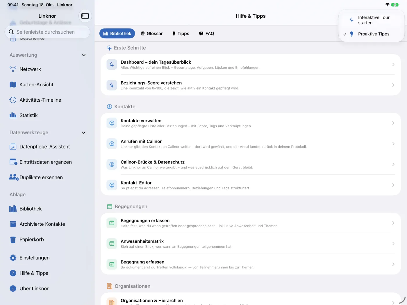
Task: Open the Papierkorb trash icon
Action: pyautogui.click(x=13, y=239)
